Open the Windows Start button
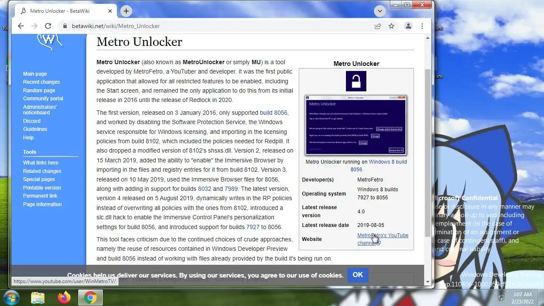 pyautogui.click(x=10, y=297)
